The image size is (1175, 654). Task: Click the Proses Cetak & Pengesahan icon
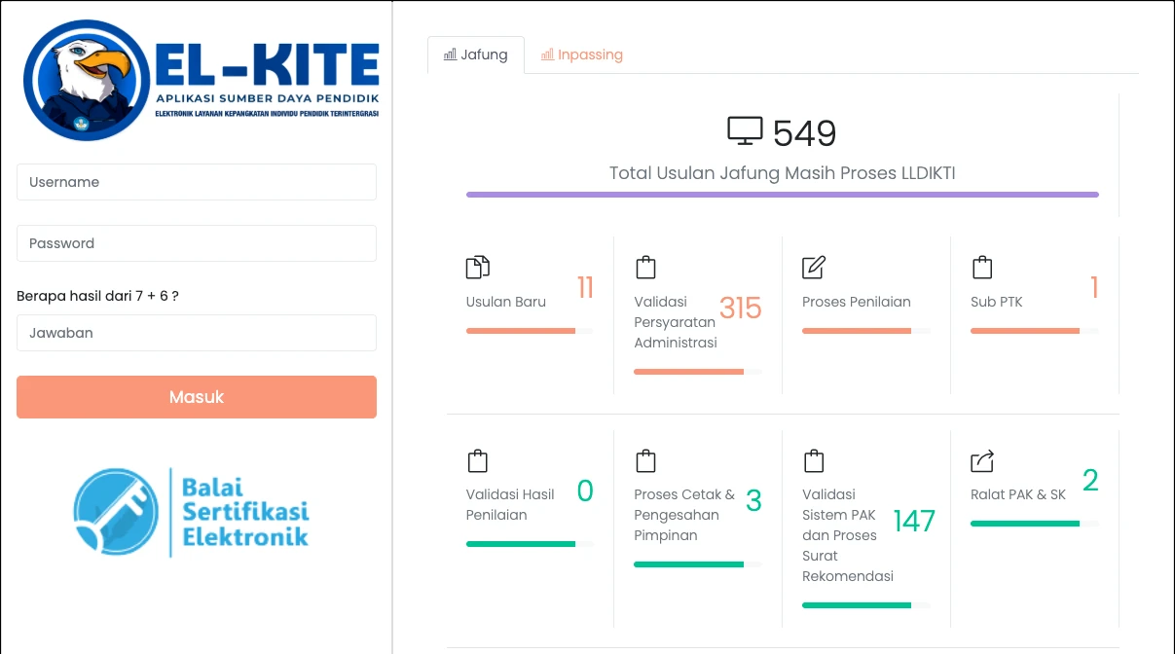(x=645, y=460)
